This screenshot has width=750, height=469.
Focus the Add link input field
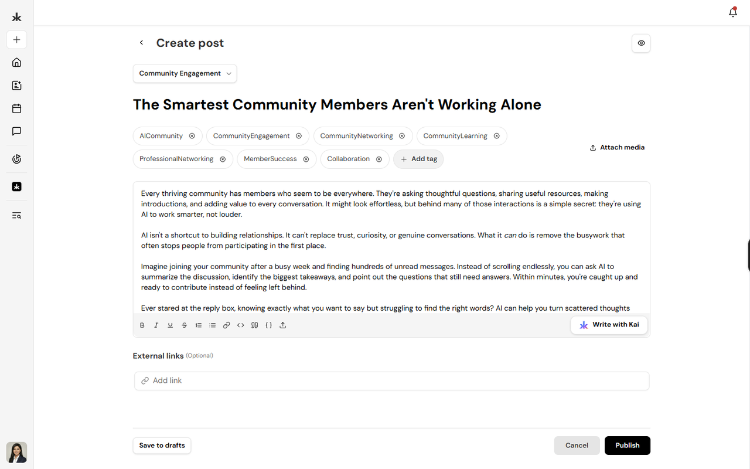(391, 380)
